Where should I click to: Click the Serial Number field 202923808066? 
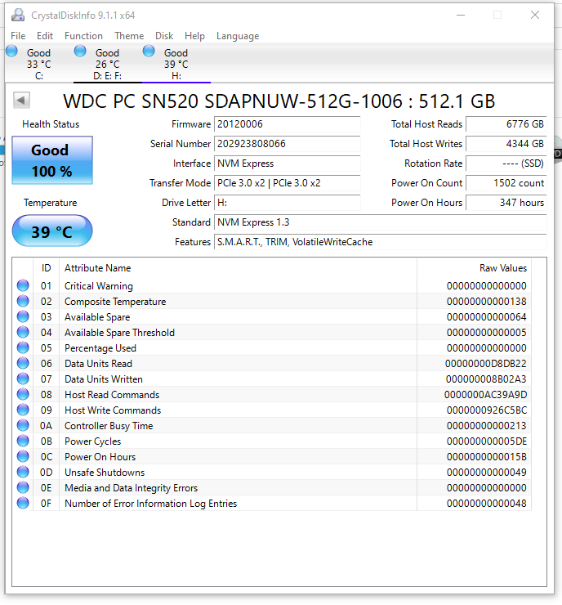point(288,144)
